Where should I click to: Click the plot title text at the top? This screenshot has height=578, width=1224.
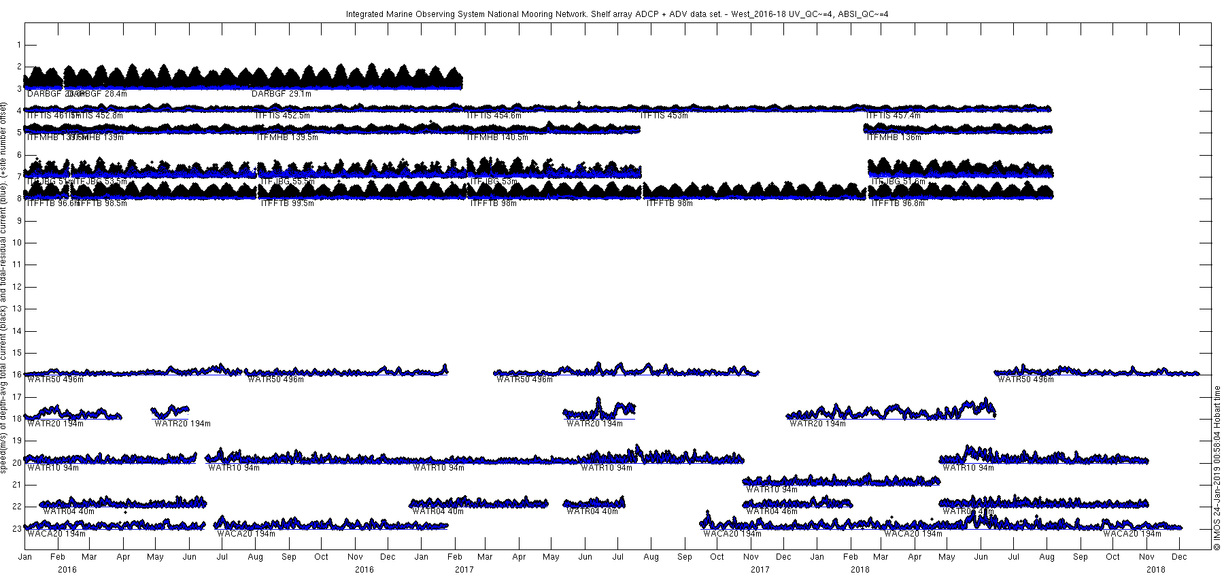[x=617, y=14]
